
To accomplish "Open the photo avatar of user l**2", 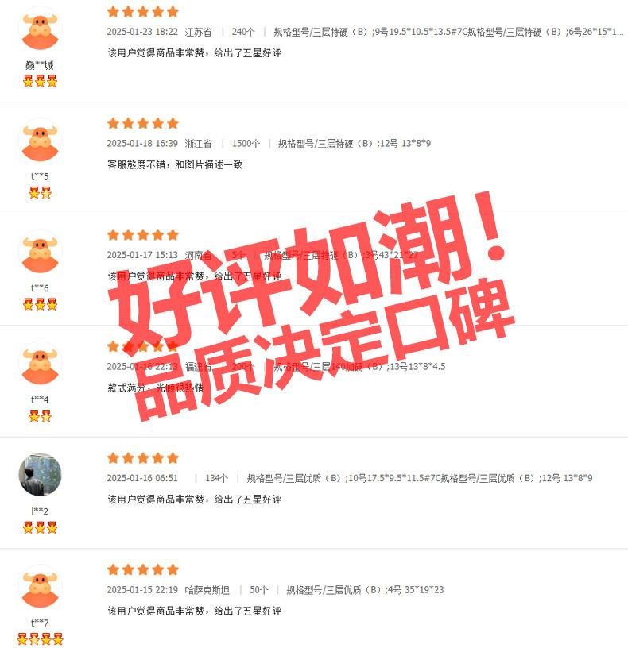I will tap(40, 475).
